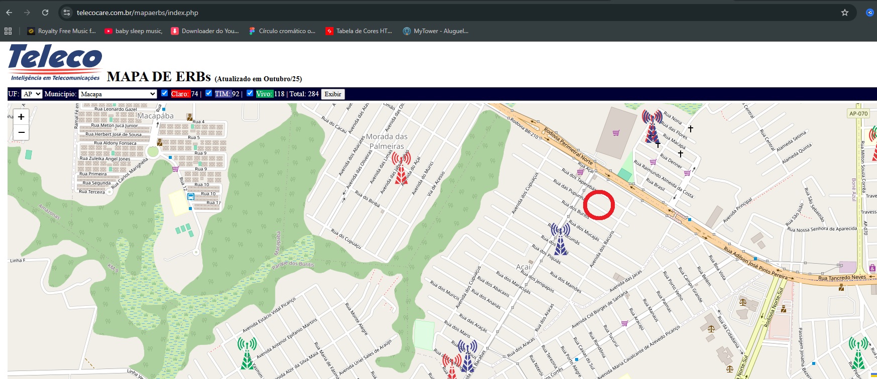
Task: Reload the current page
Action: point(45,13)
